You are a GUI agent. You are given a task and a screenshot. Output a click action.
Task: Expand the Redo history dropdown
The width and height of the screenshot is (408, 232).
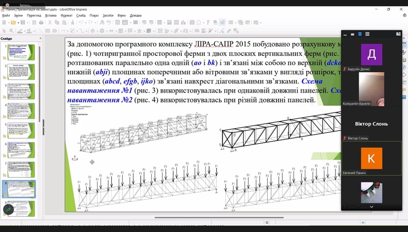pyautogui.click(x=95, y=22)
